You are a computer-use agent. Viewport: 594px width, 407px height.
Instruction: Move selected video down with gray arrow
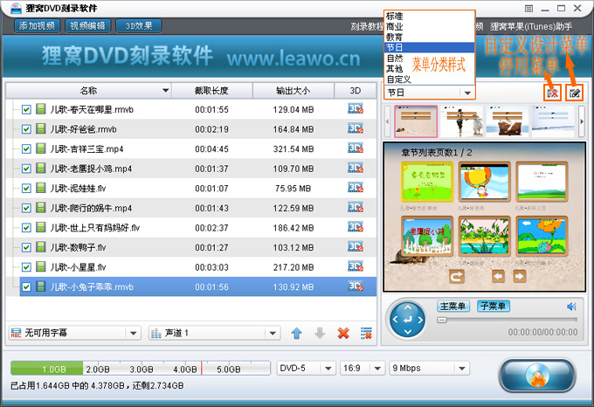tap(320, 333)
